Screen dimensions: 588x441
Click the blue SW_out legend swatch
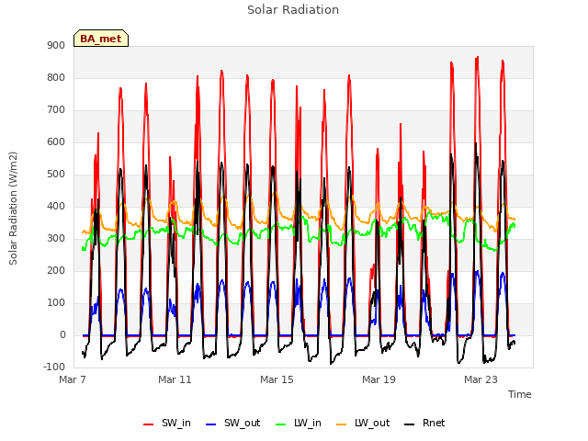[211, 424]
